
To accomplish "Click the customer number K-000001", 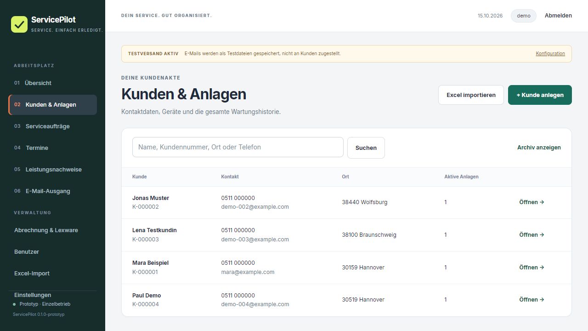I will tap(145, 272).
